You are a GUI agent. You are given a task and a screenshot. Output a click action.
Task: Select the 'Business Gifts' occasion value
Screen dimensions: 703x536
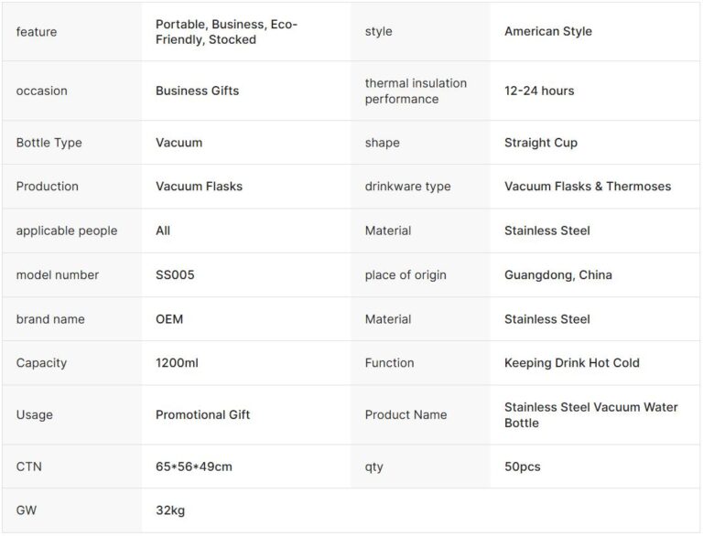pyautogui.click(x=197, y=91)
